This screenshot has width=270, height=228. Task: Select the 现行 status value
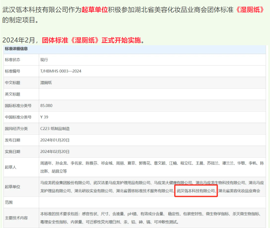pyautogui.click(x=44, y=60)
